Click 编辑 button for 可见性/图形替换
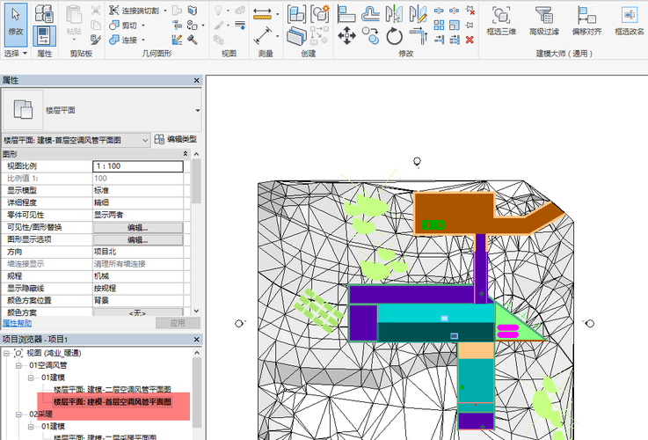648x440 pixels. [x=137, y=227]
